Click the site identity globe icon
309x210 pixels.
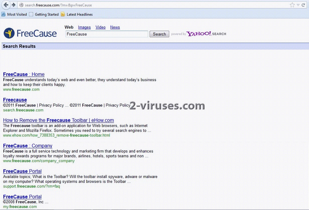pos(21,5)
